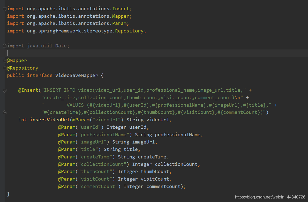Click the "visitCount" string in @Param
308x202 pixels.
(x=95, y=179)
